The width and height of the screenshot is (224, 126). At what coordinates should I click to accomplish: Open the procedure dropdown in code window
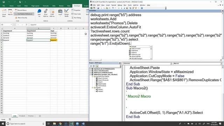click(221, 63)
